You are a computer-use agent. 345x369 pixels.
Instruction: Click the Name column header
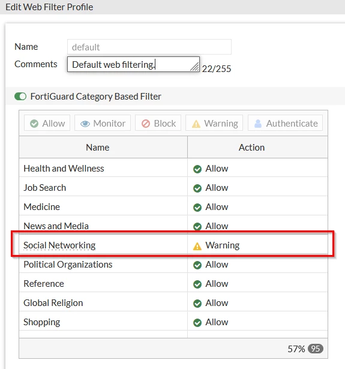coord(103,148)
